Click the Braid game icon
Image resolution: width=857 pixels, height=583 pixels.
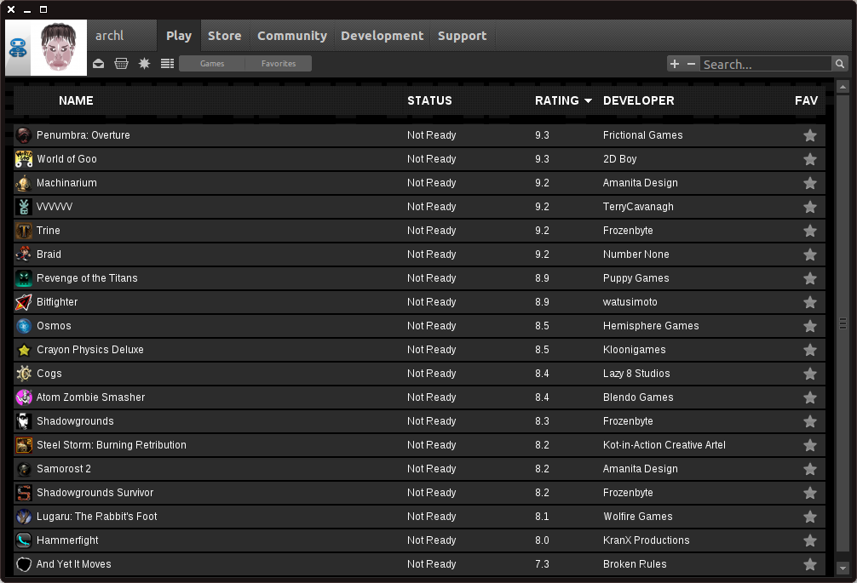click(x=24, y=254)
